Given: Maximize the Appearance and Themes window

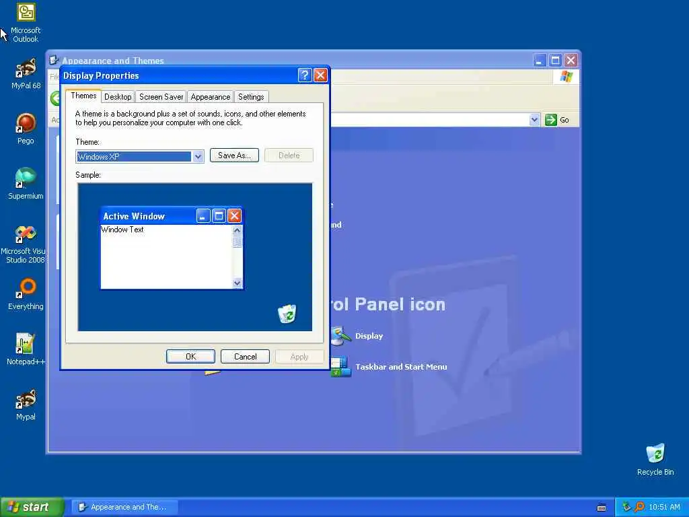Looking at the screenshot, I should coord(555,60).
